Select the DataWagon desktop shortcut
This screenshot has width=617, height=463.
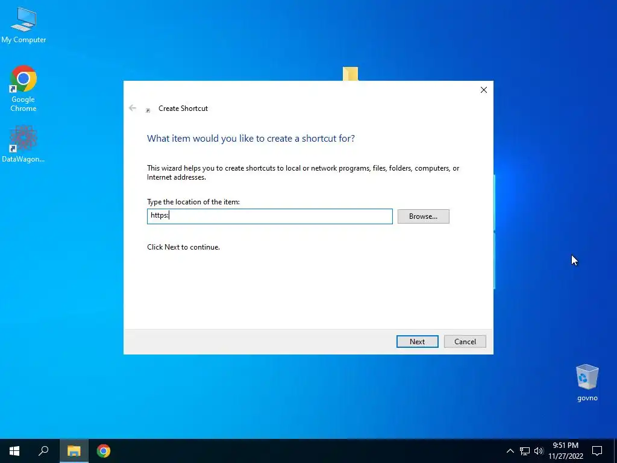23,143
